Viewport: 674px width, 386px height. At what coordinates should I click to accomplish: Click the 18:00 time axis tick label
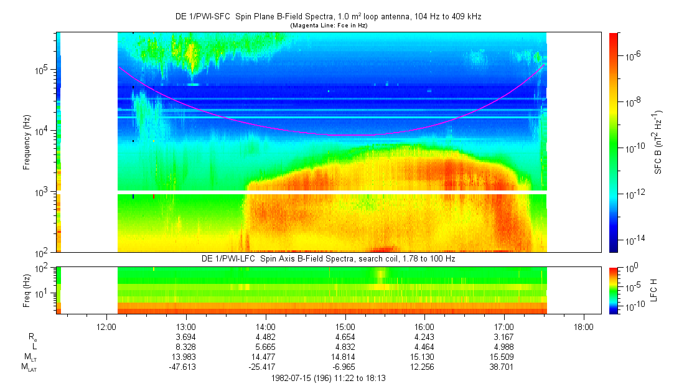tap(583, 326)
